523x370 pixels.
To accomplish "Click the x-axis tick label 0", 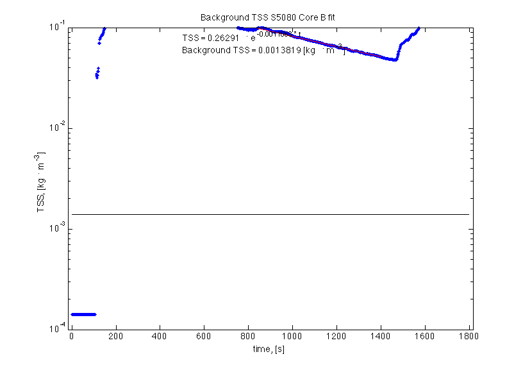I will 72,337.
